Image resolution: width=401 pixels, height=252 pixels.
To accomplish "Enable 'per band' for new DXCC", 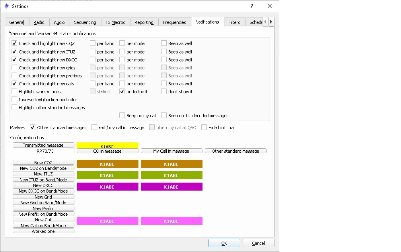I will click(93, 60).
